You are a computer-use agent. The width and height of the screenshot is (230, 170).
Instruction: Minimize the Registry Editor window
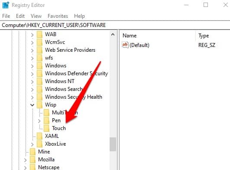pyautogui.click(x=186, y=5)
